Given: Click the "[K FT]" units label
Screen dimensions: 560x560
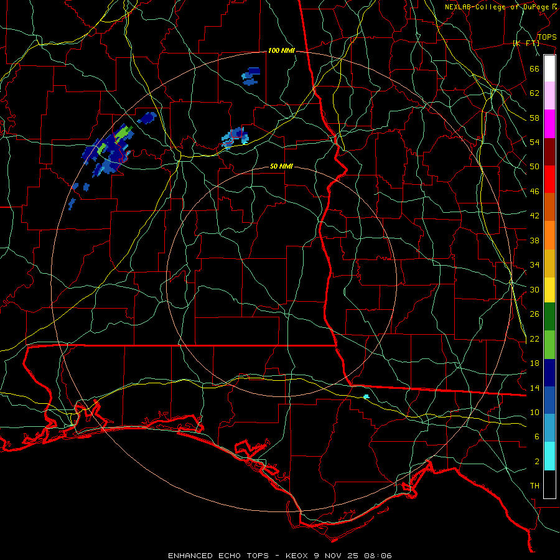Looking at the screenshot, I should (x=526, y=44).
